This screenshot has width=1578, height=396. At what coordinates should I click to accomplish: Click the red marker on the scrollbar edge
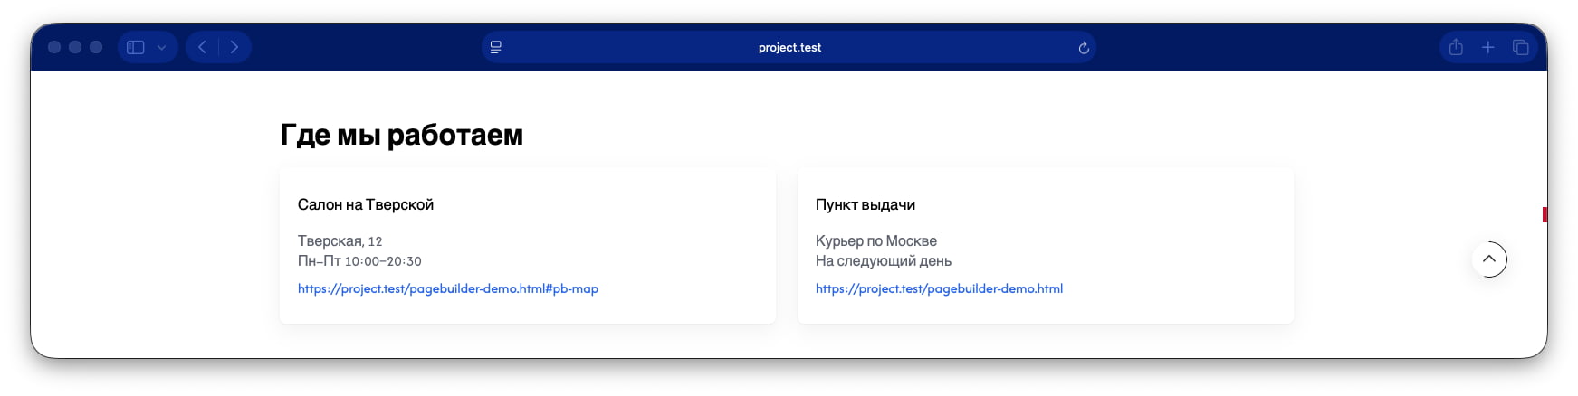click(1545, 214)
